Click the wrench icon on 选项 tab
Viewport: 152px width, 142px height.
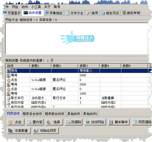pos(89,13)
